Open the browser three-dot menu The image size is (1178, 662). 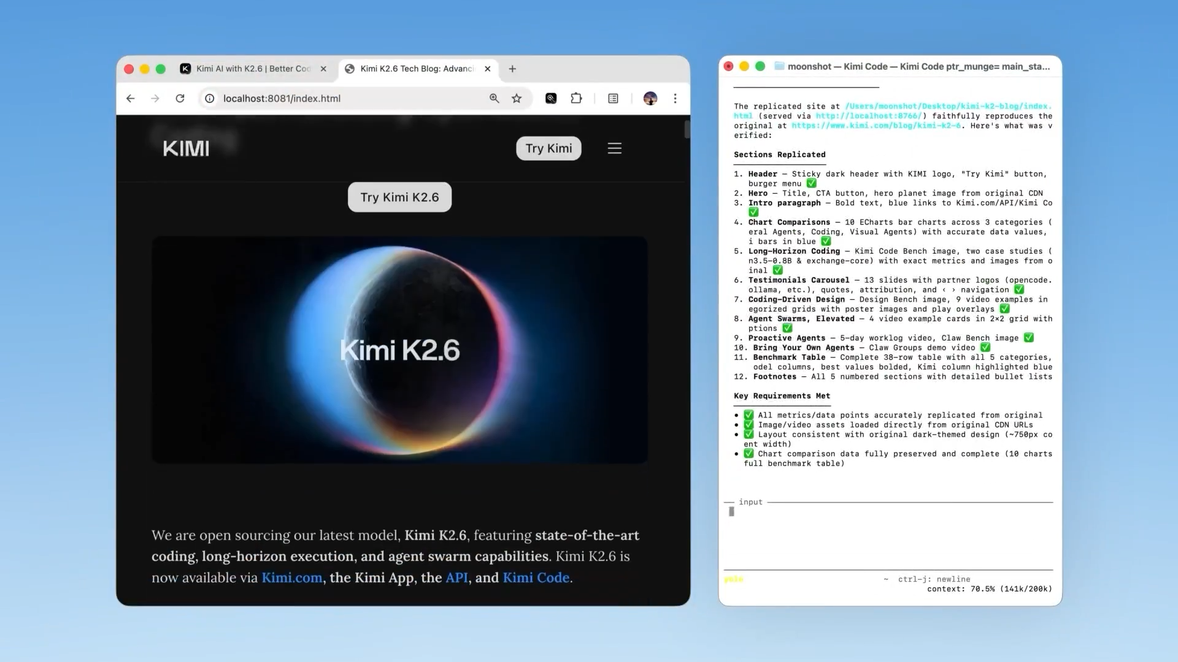point(675,98)
